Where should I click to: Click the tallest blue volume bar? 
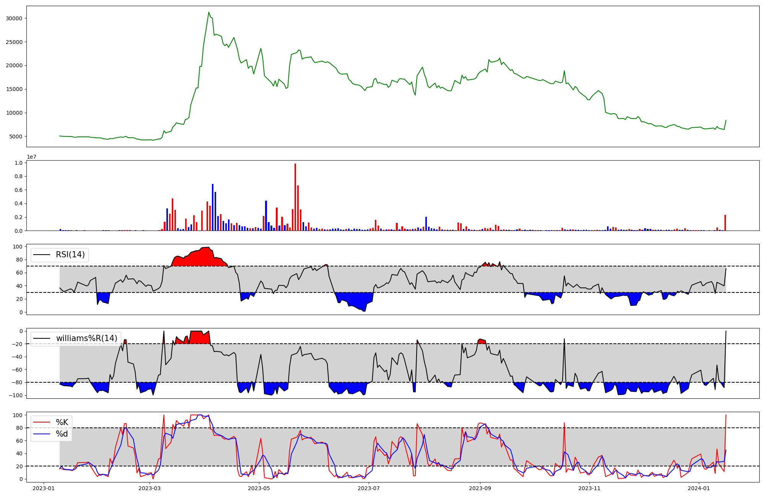(x=213, y=207)
